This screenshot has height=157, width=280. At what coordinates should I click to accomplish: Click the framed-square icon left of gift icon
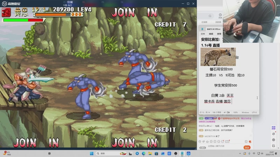click(x=246, y=142)
